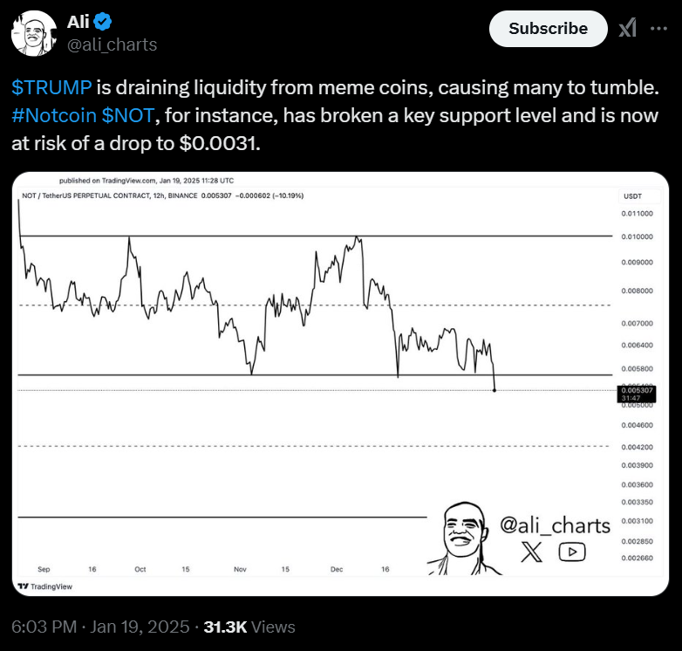Screen dimensions: 682x651
Task: Subscribe to Ali's account
Action: (548, 29)
